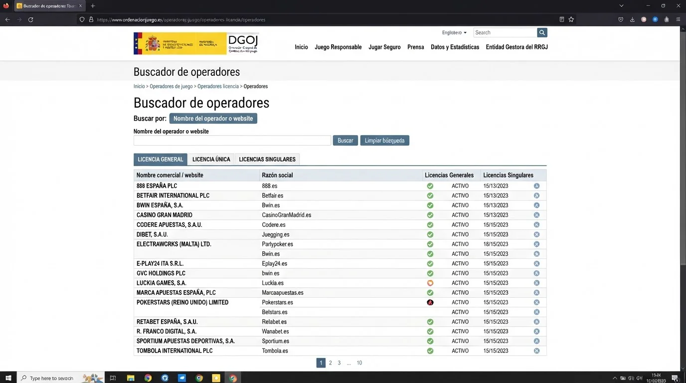Viewport: 686px width, 383px height.
Task: Click the Wanabet.es cell
Action: pyautogui.click(x=275, y=331)
